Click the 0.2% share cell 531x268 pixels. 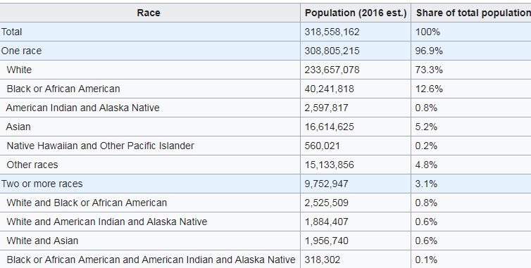426,146
